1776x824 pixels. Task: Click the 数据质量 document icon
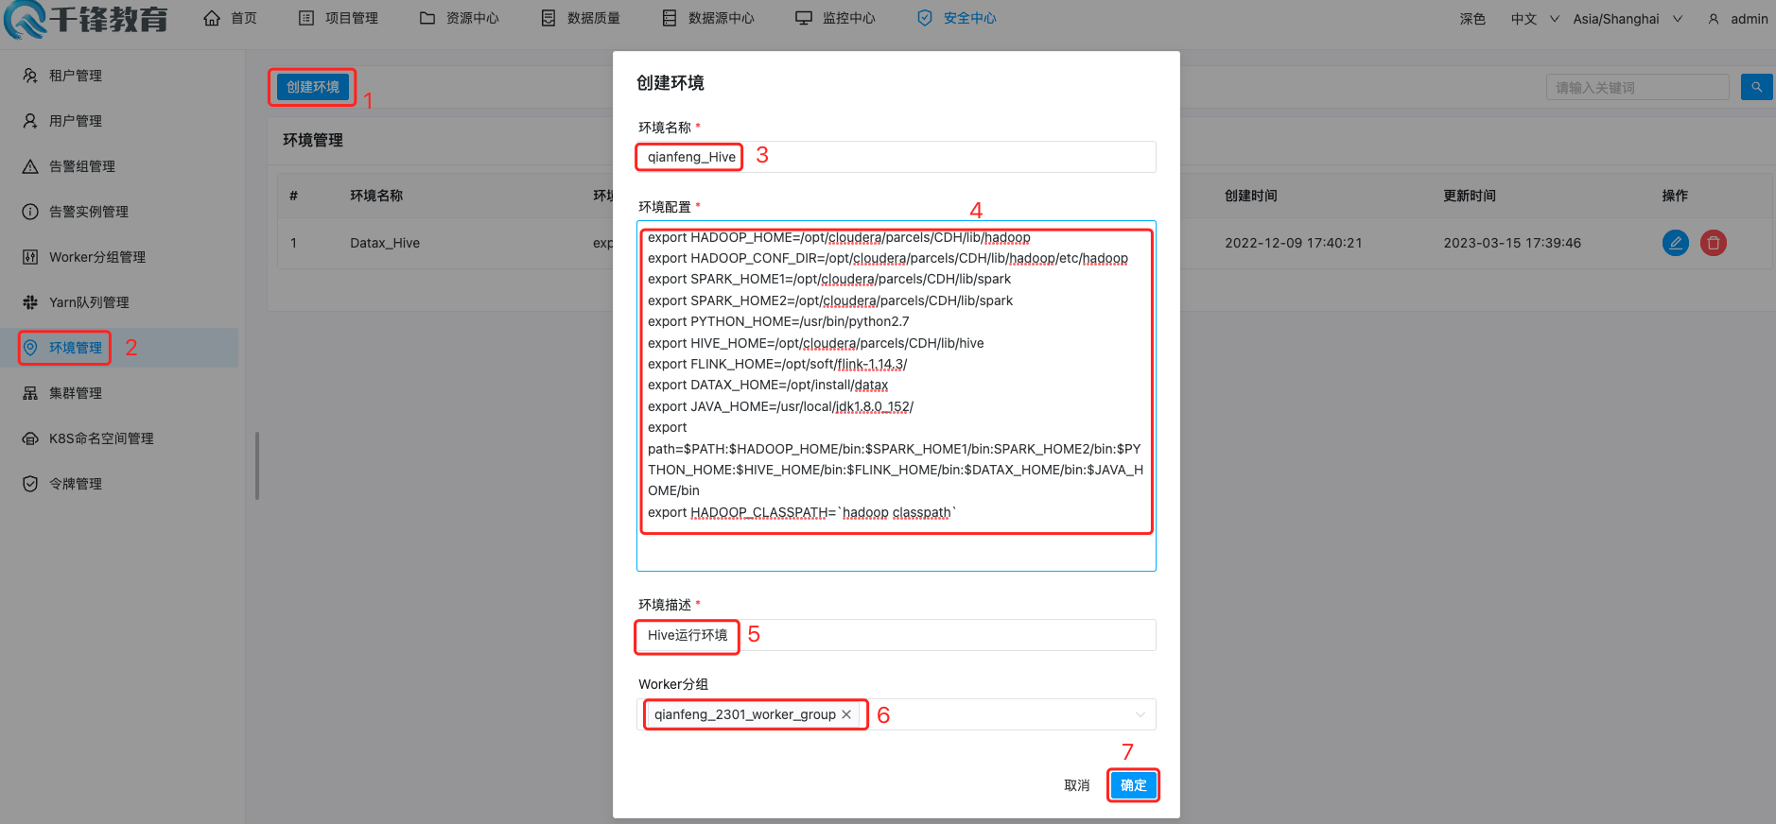pyautogui.click(x=548, y=18)
